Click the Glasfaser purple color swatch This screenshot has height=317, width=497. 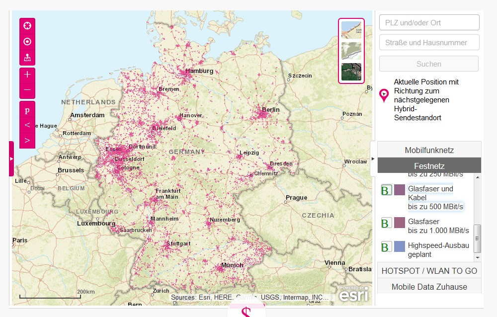coord(400,223)
